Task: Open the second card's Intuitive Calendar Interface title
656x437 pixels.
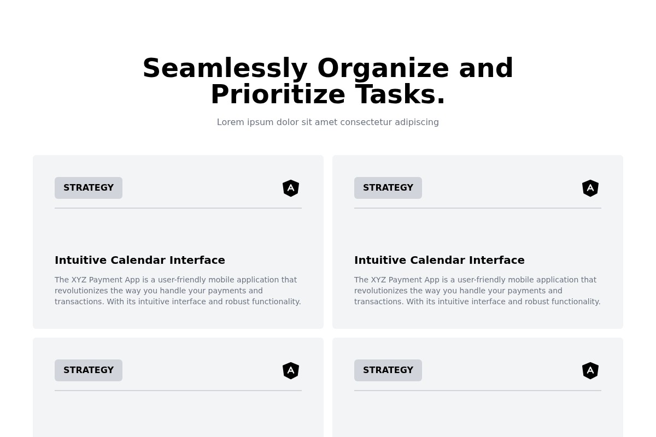Action: pos(440,261)
